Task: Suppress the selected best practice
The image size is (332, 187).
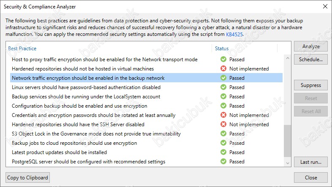Action: [x=311, y=85]
